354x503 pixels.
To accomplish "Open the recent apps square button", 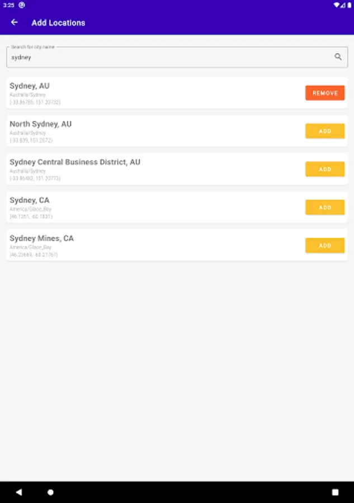I will 335,492.
